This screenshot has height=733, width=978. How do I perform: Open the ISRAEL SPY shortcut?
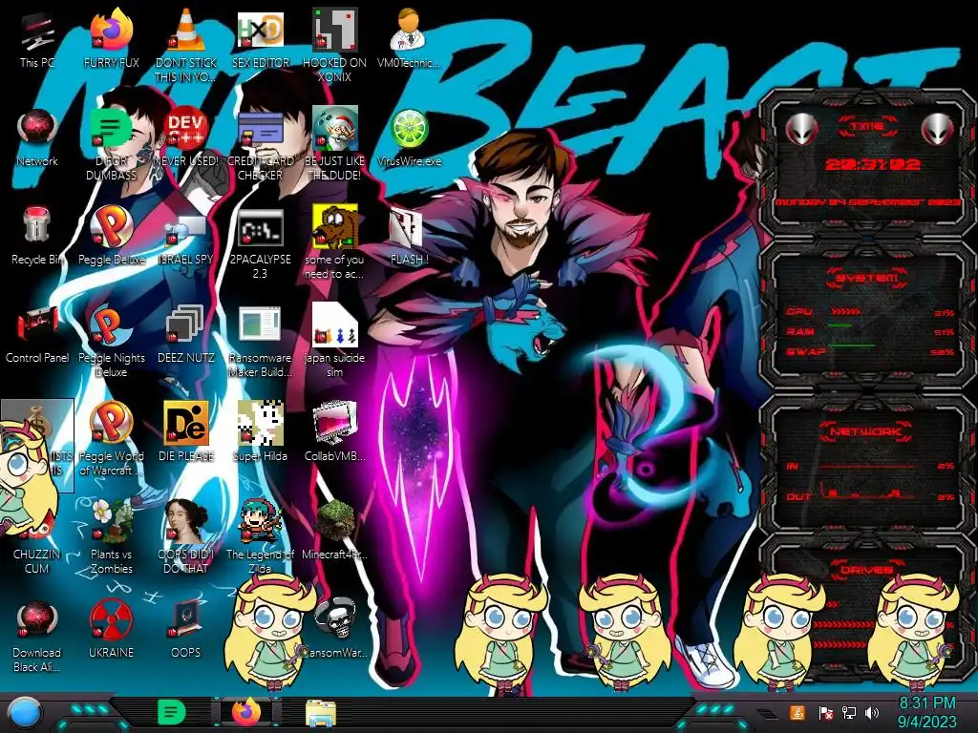pyautogui.click(x=186, y=237)
